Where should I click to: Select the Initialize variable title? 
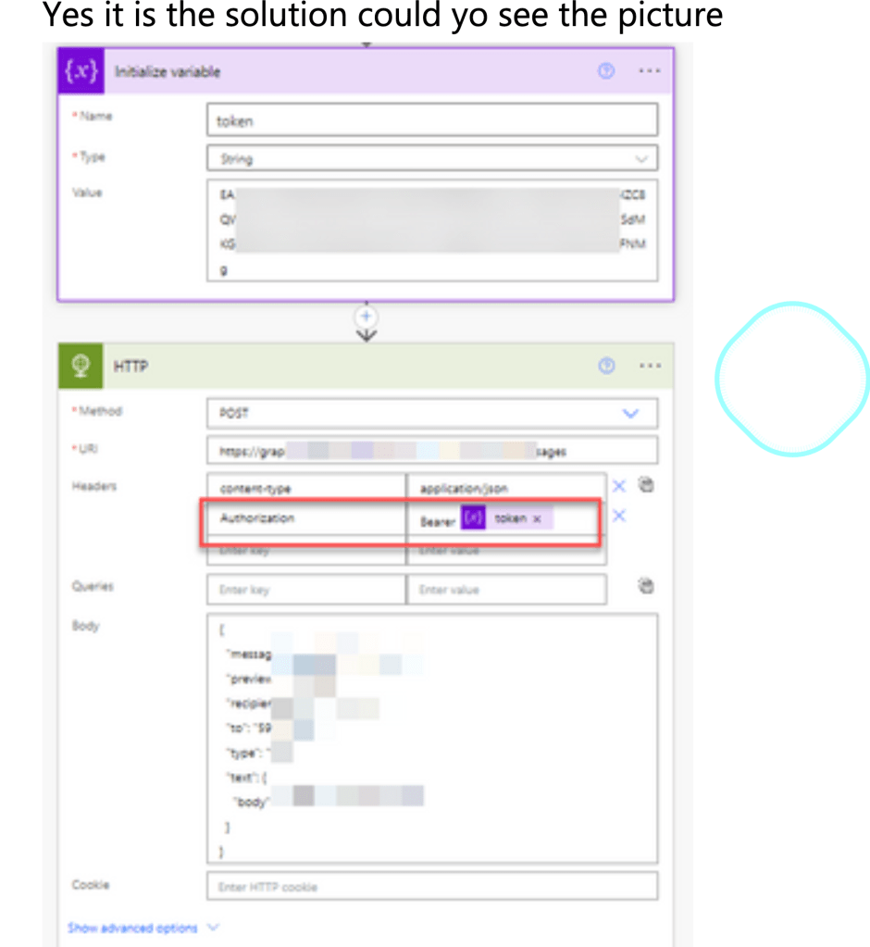[x=168, y=72]
